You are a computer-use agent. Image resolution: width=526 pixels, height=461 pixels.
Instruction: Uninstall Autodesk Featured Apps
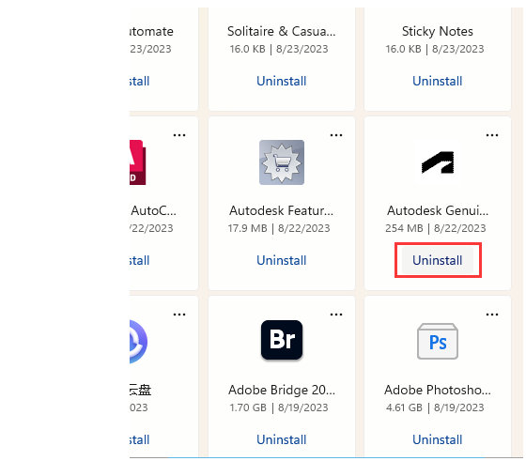point(282,260)
